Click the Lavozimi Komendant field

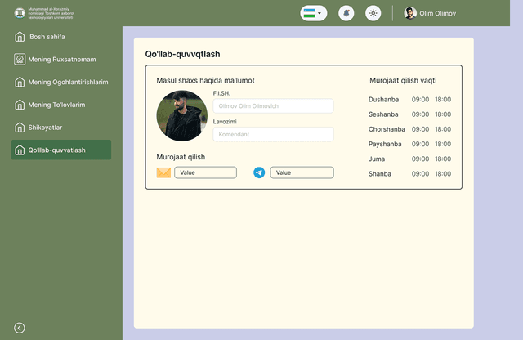273,134
